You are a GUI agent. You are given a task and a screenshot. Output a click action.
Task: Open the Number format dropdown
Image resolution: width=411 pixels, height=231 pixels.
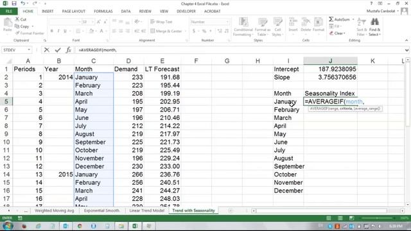tap(227, 22)
